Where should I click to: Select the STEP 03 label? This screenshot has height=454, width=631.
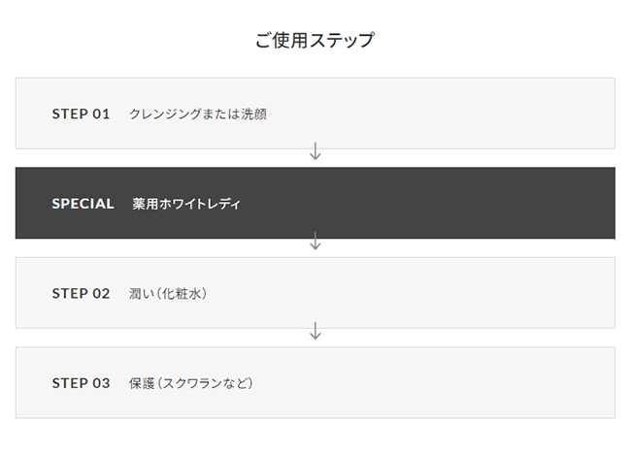pyautogui.click(x=81, y=383)
